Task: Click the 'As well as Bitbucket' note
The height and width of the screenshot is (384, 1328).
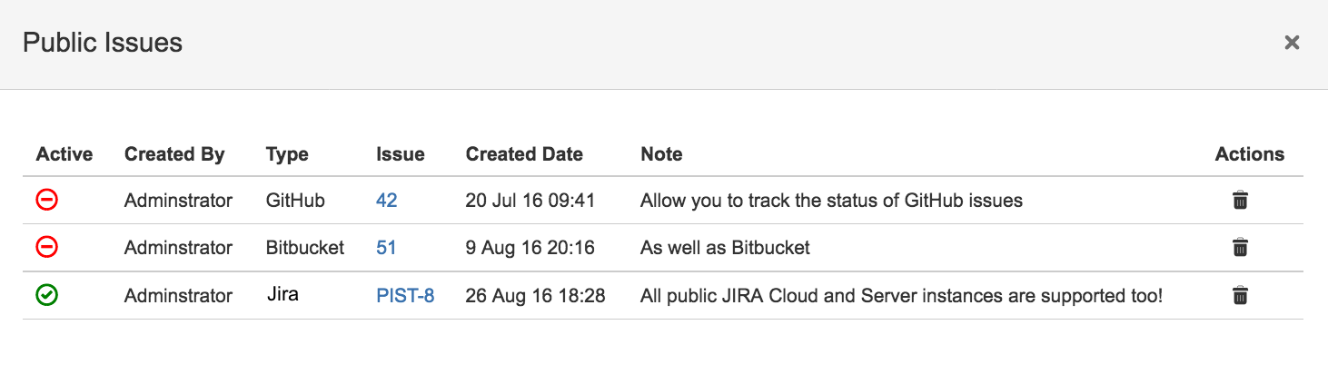Action: [x=725, y=248]
